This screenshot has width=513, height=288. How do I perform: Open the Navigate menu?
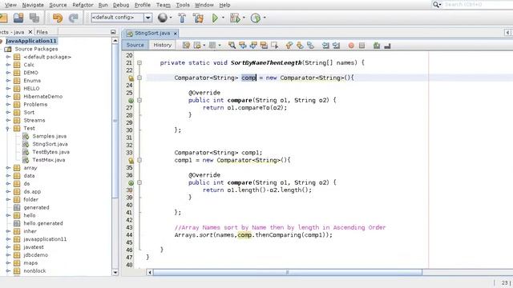33,5
